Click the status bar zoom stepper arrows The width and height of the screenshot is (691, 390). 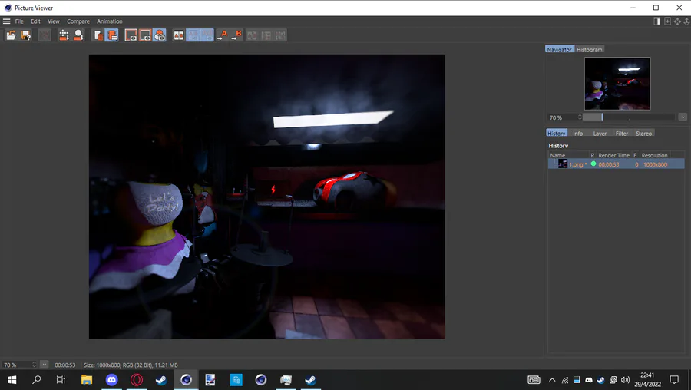click(35, 365)
